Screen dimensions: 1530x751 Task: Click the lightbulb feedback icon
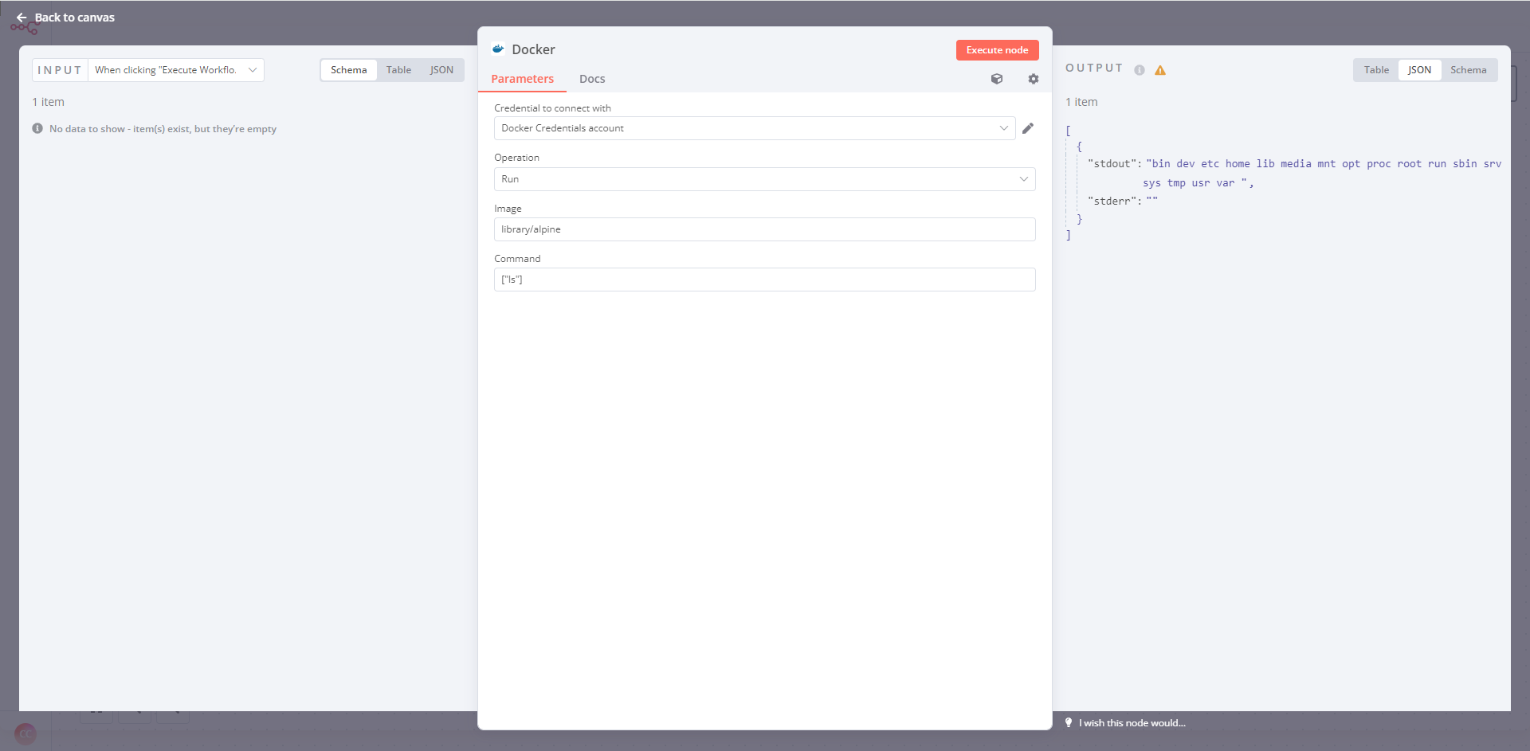1069,722
